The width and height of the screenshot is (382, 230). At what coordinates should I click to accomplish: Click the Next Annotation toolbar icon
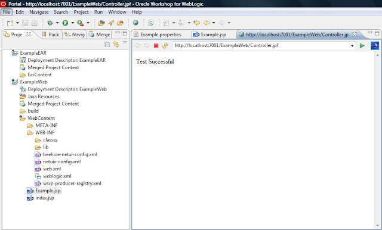point(166,23)
